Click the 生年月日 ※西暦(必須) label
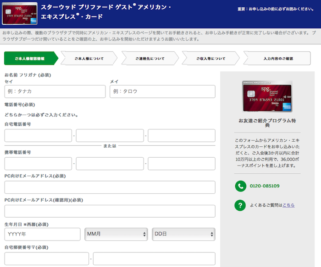 pyautogui.click(x=27, y=224)
